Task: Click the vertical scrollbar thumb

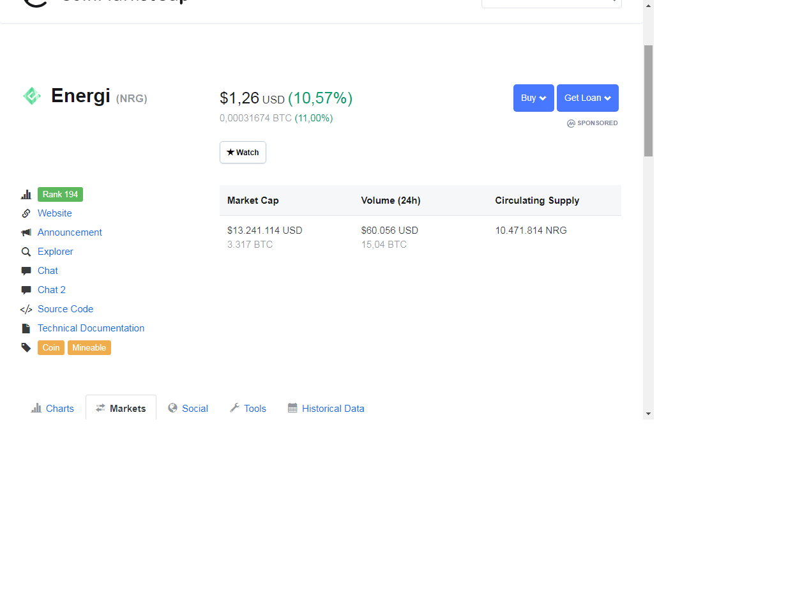Action: (x=648, y=101)
